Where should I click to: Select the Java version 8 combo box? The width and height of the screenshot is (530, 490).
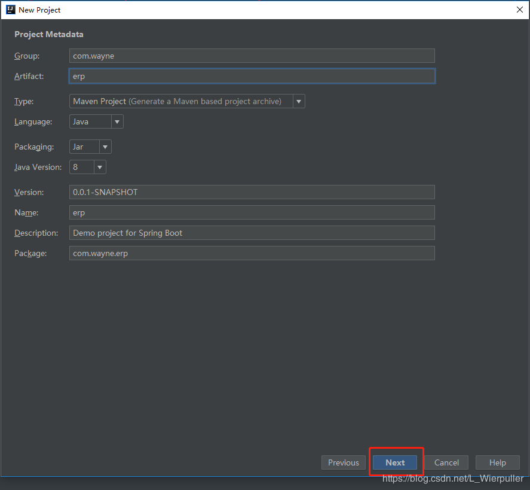click(x=88, y=167)
